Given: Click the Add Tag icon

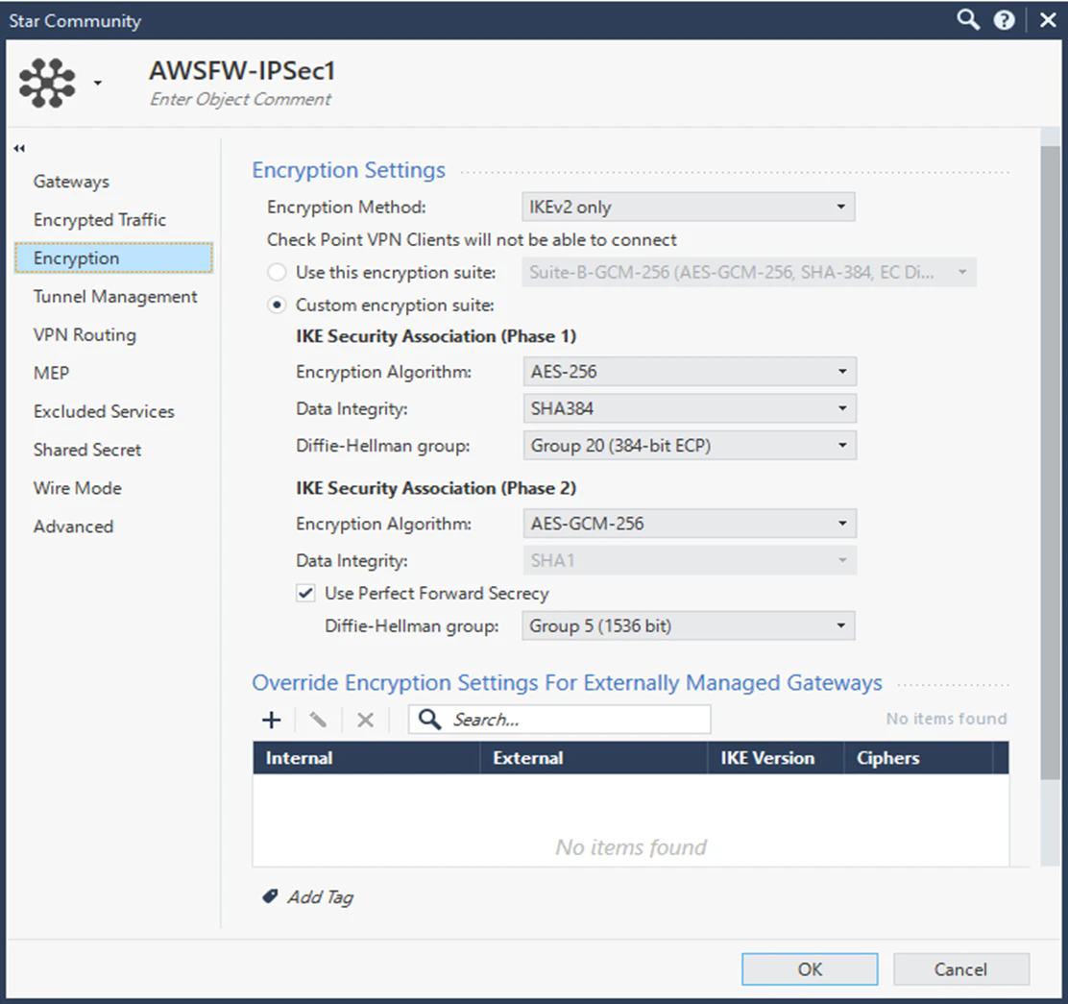Looking at the screenshot, I should tap(271, 896).
